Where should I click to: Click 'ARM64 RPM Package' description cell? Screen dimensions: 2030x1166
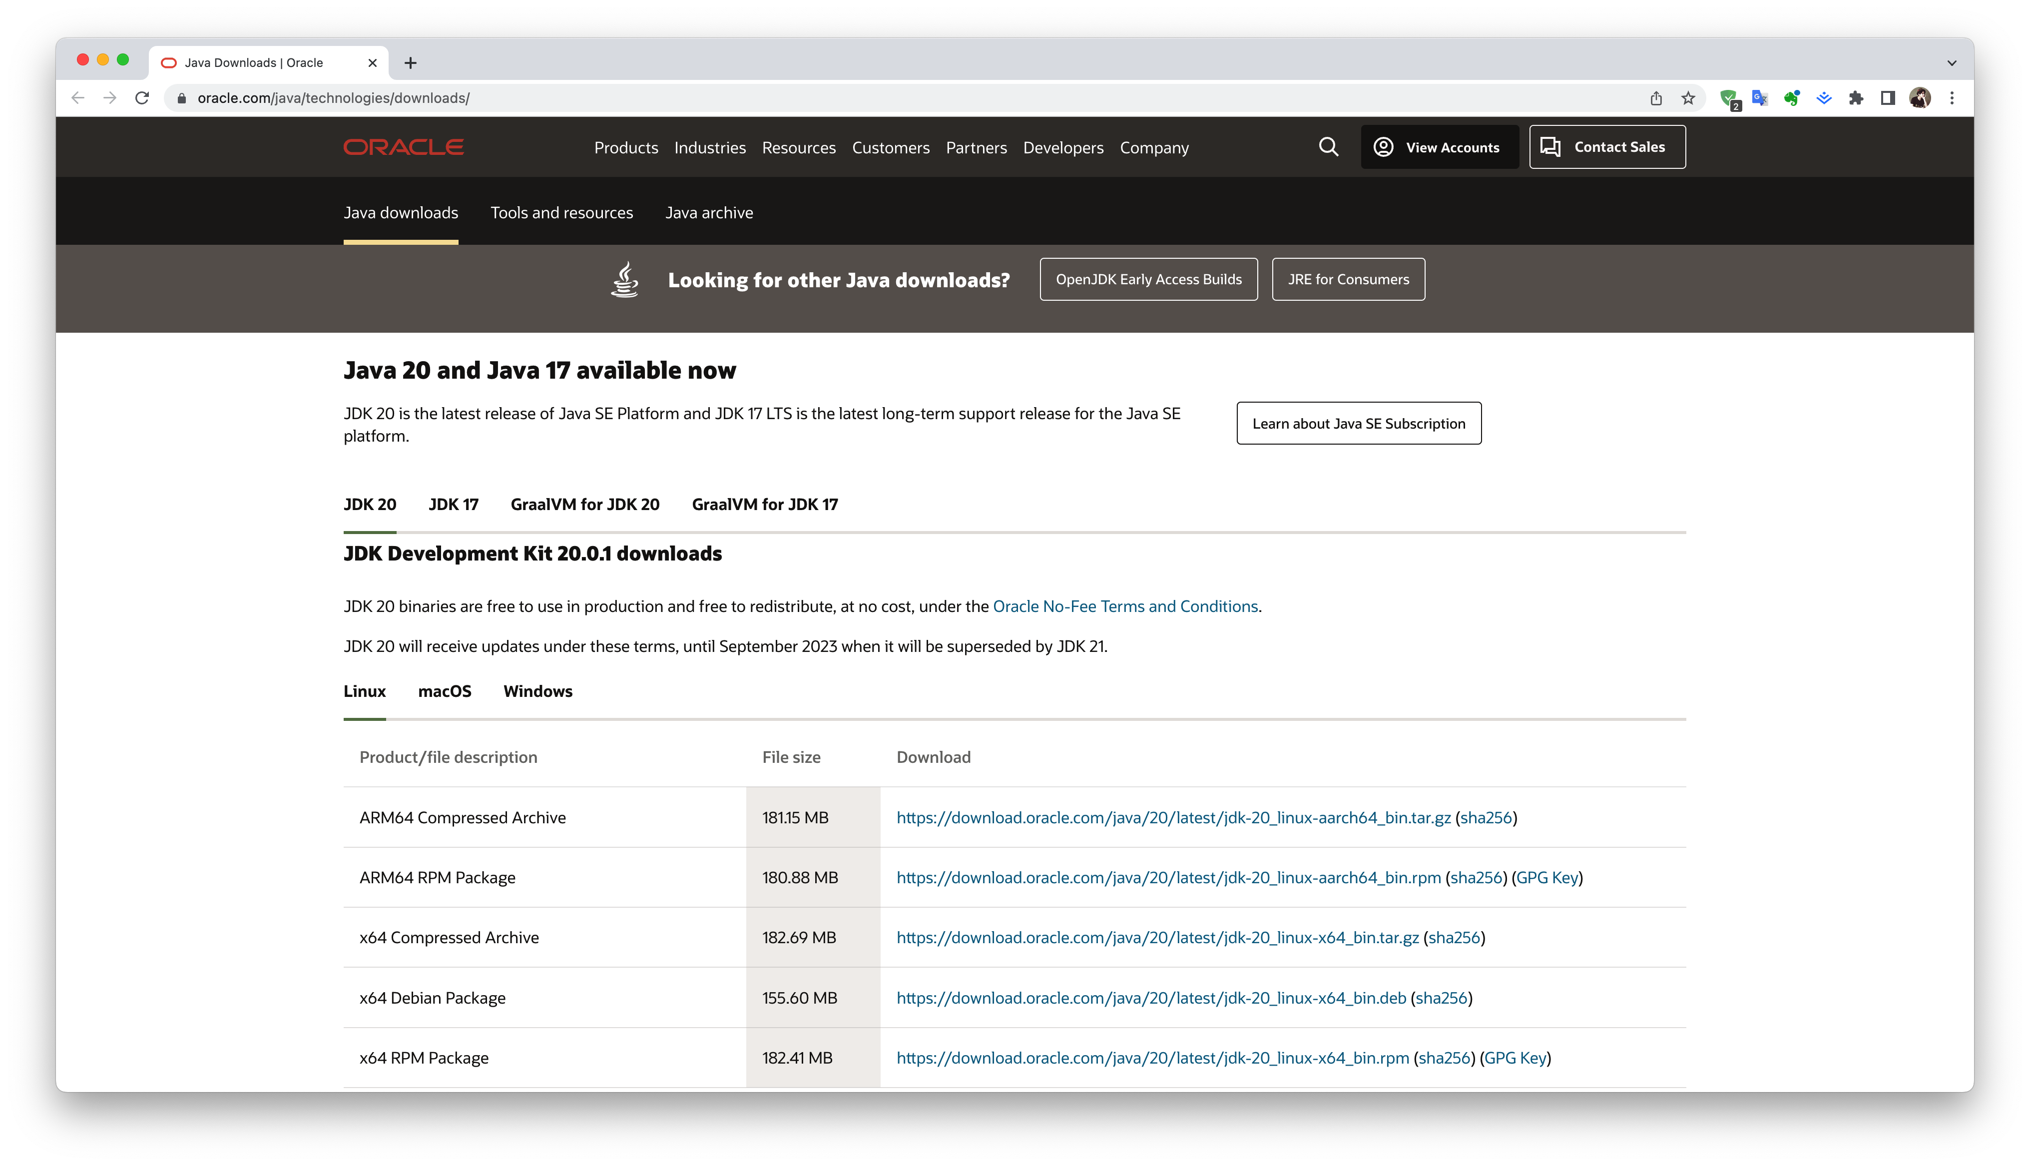(x=544, y=877)
